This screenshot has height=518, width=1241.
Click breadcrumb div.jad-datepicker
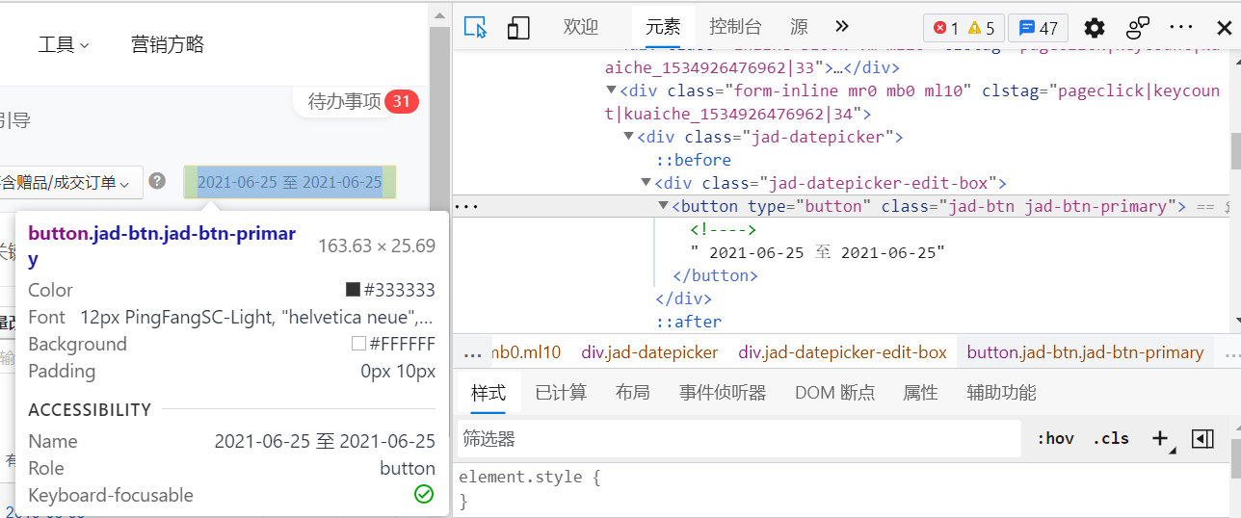point(649,352)
